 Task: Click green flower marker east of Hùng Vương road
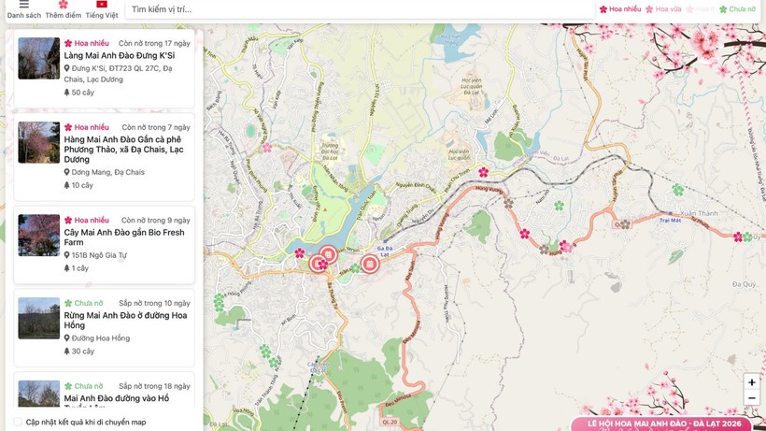point(559,206)
